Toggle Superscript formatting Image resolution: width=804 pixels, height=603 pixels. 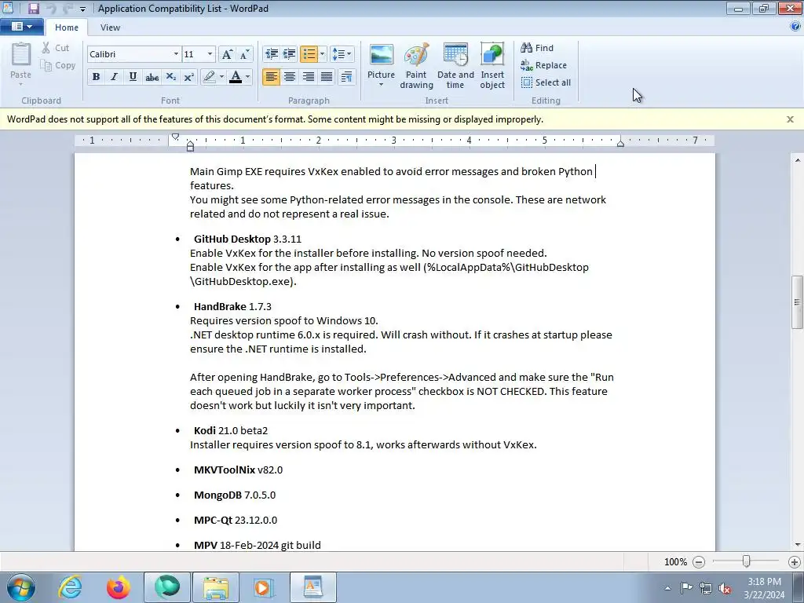tap(188, 77)
